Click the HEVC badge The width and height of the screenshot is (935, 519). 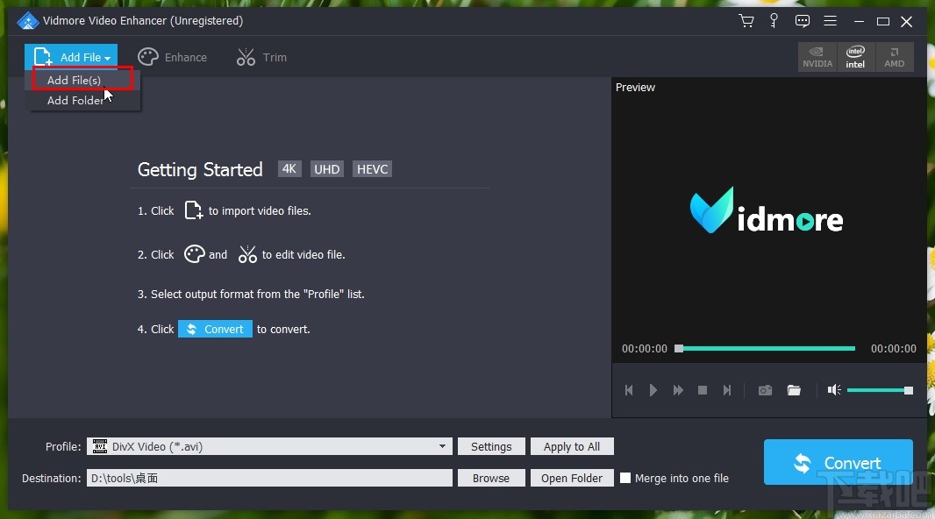pos(372,169)
